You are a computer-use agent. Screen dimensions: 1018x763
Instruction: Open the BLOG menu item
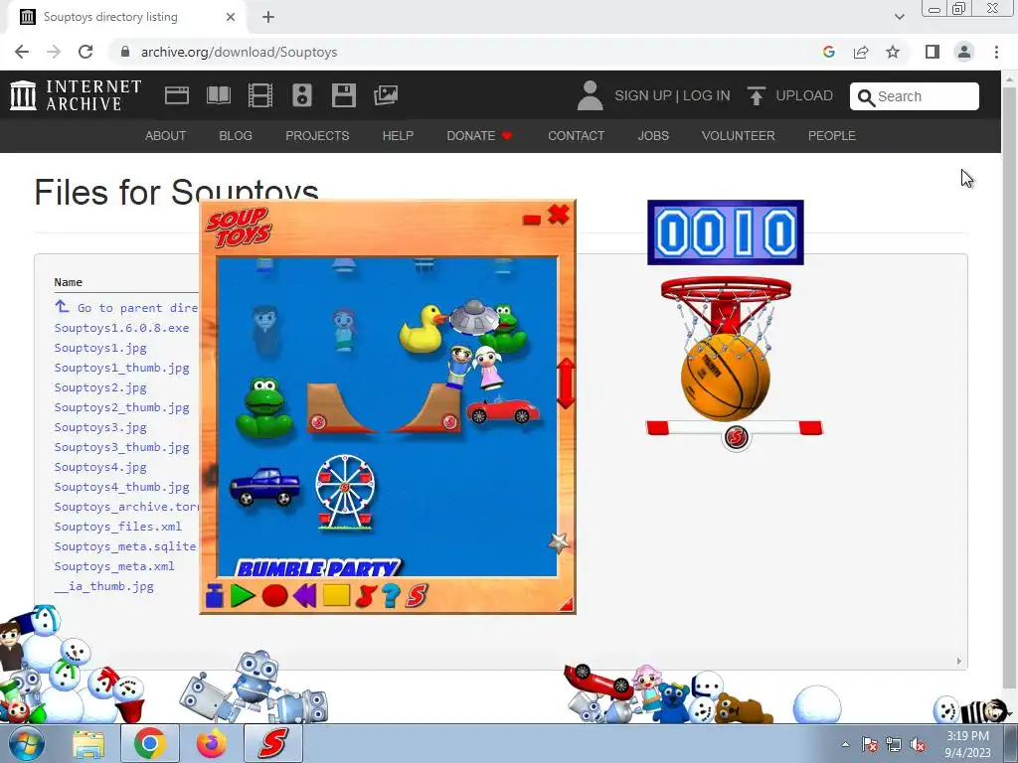point(236,135)
